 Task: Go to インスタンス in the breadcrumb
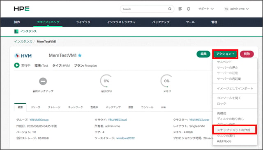click(x=23, y=42)
